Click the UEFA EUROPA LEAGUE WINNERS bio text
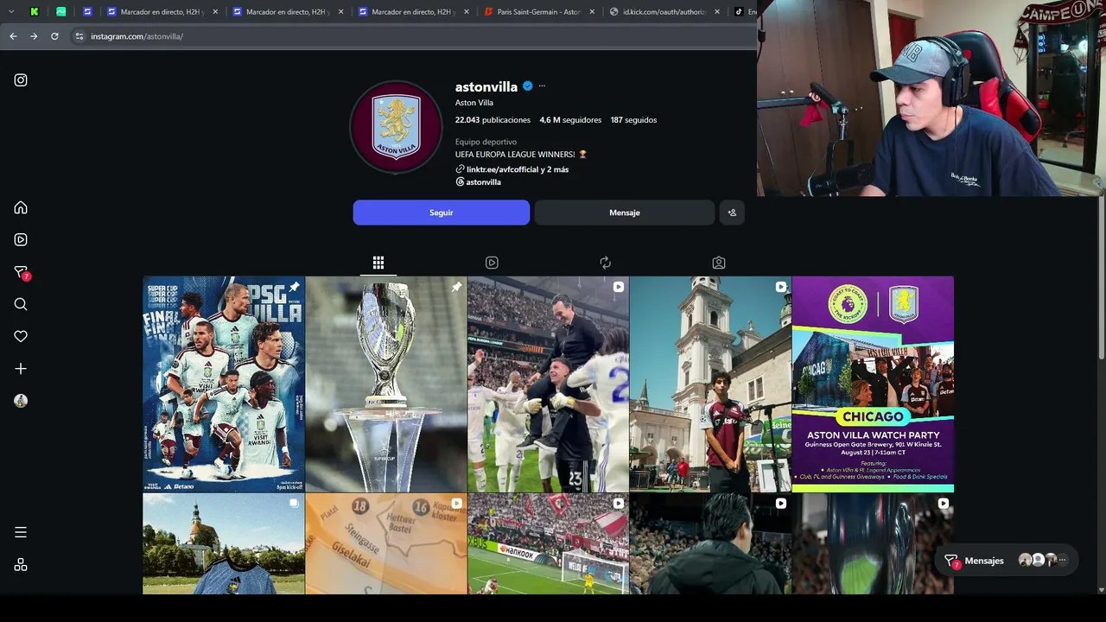This screenshot has width=1106, height=622. click(x=521, y=155)
